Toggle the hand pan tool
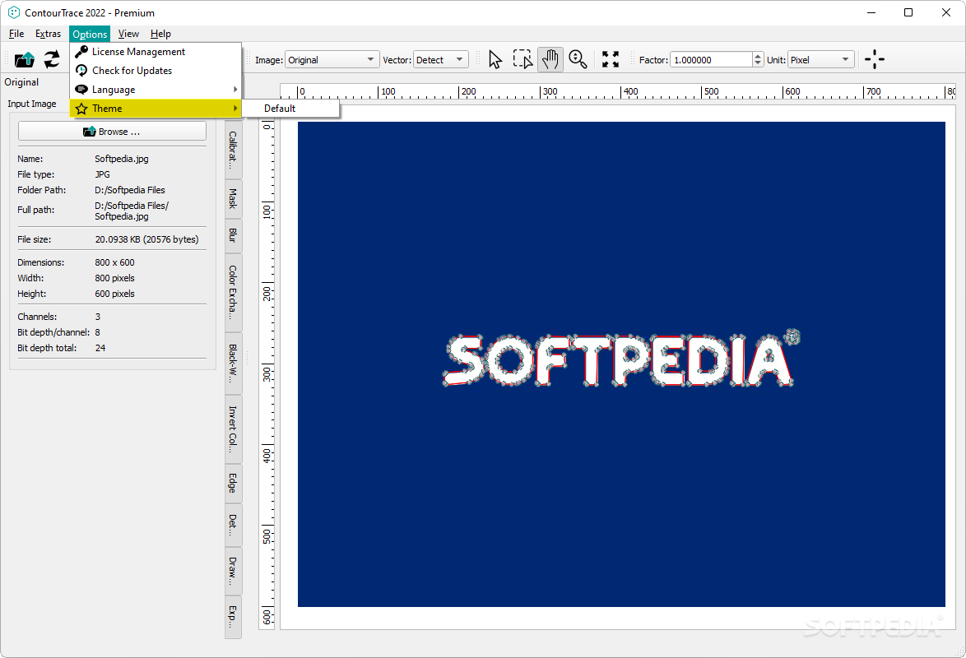 click(550, 60)
